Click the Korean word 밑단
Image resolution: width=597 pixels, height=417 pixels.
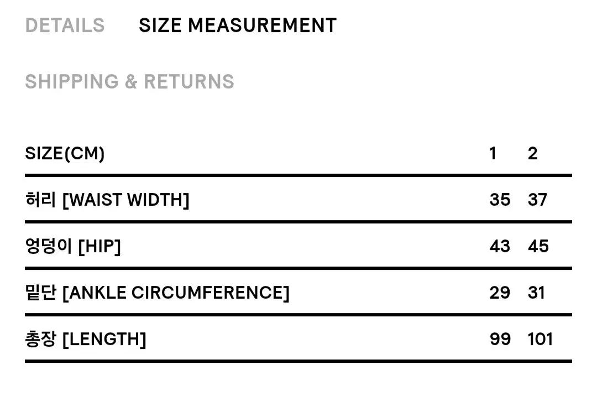[40, 293]
